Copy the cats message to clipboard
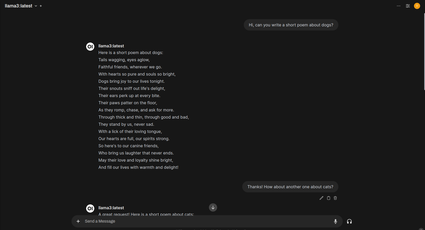The width and height of the screenshot is (425, 230). click(x=329, y=198)
